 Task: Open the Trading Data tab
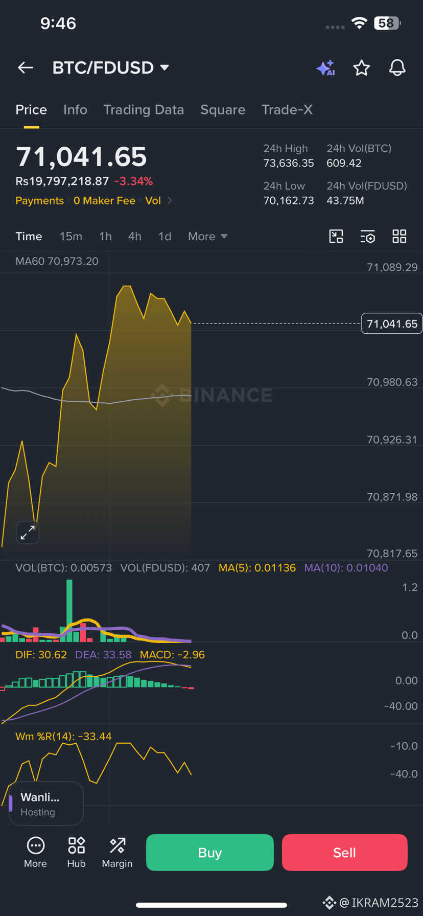[144, 110]
